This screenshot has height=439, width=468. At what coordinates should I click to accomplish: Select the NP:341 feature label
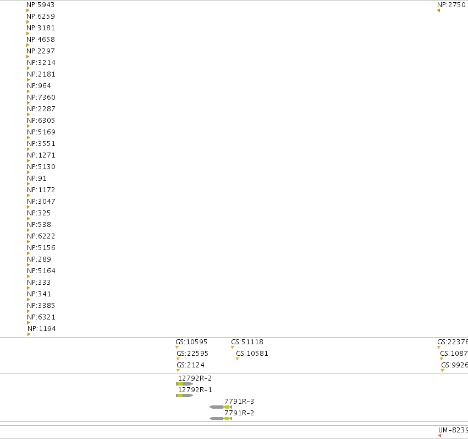39,294
